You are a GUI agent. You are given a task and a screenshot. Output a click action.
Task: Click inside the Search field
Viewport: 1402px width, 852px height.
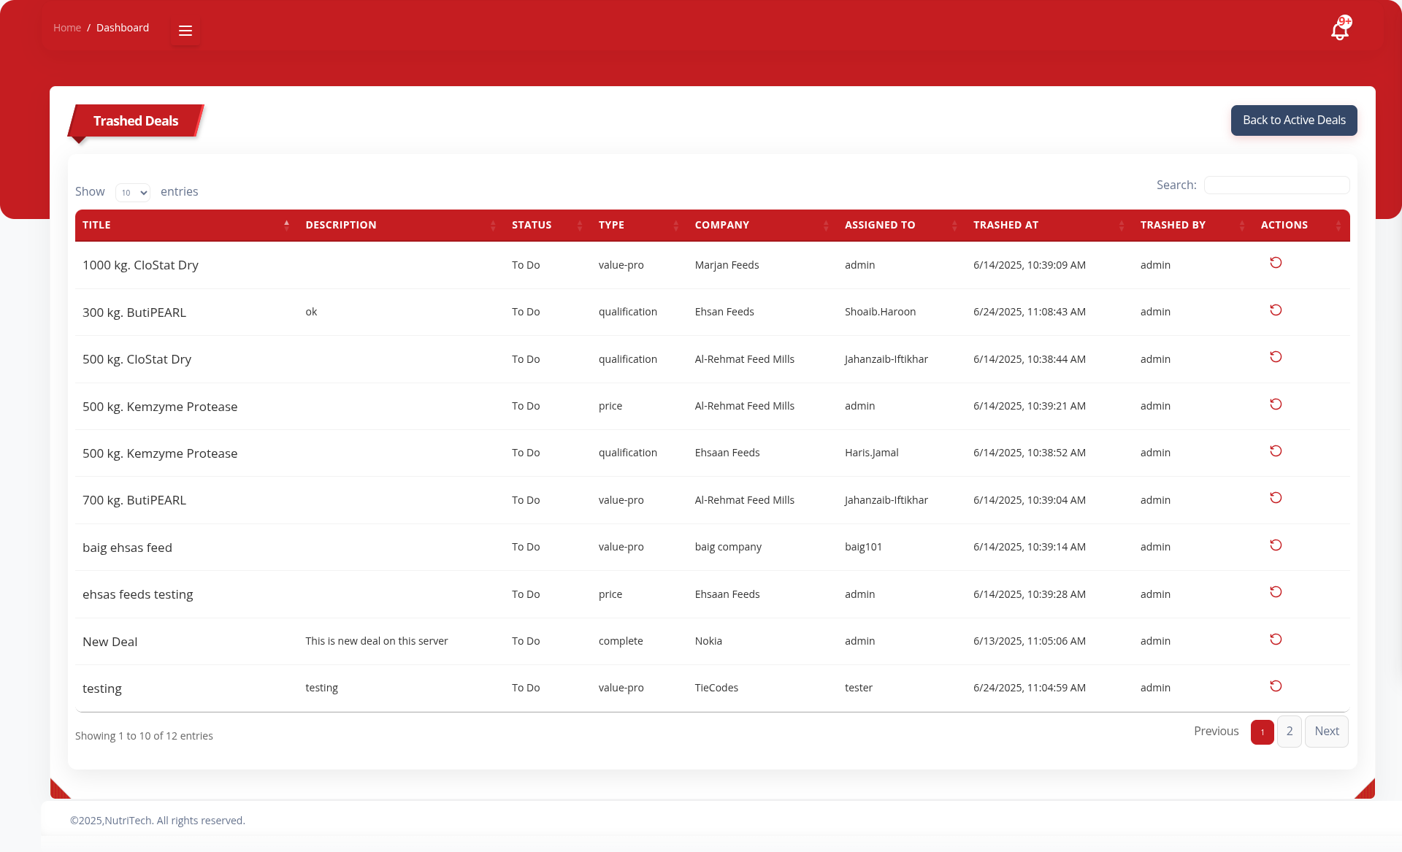click(x=1276, y=185)
